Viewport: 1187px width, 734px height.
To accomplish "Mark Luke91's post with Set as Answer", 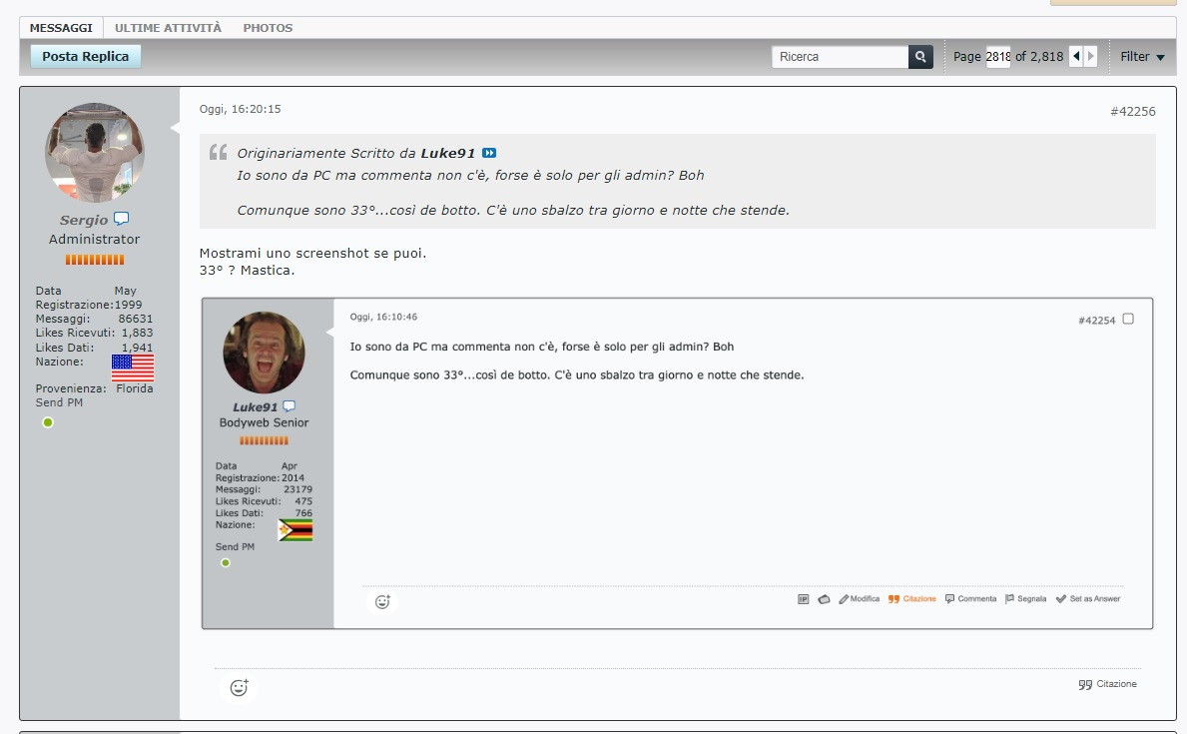I will [x=1088, y=599].
